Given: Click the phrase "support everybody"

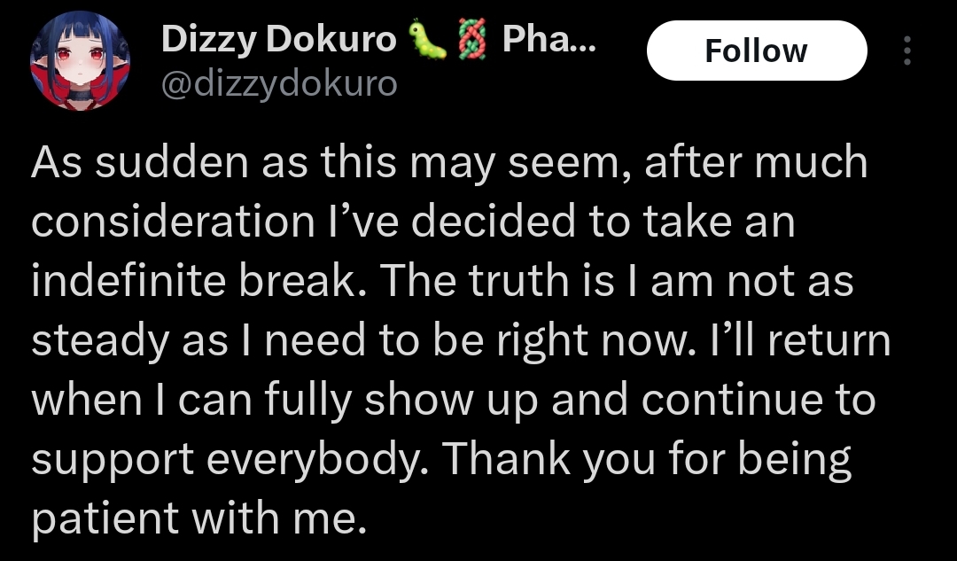Looking at the screenshot, I should pyautogui.click(x=230, y=460).
